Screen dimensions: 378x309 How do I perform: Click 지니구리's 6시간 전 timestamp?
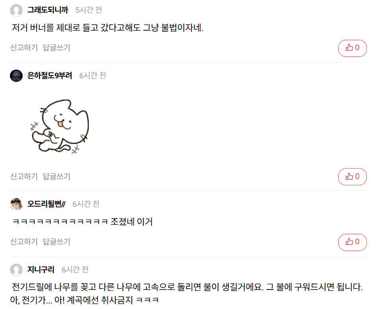point(75,270)
